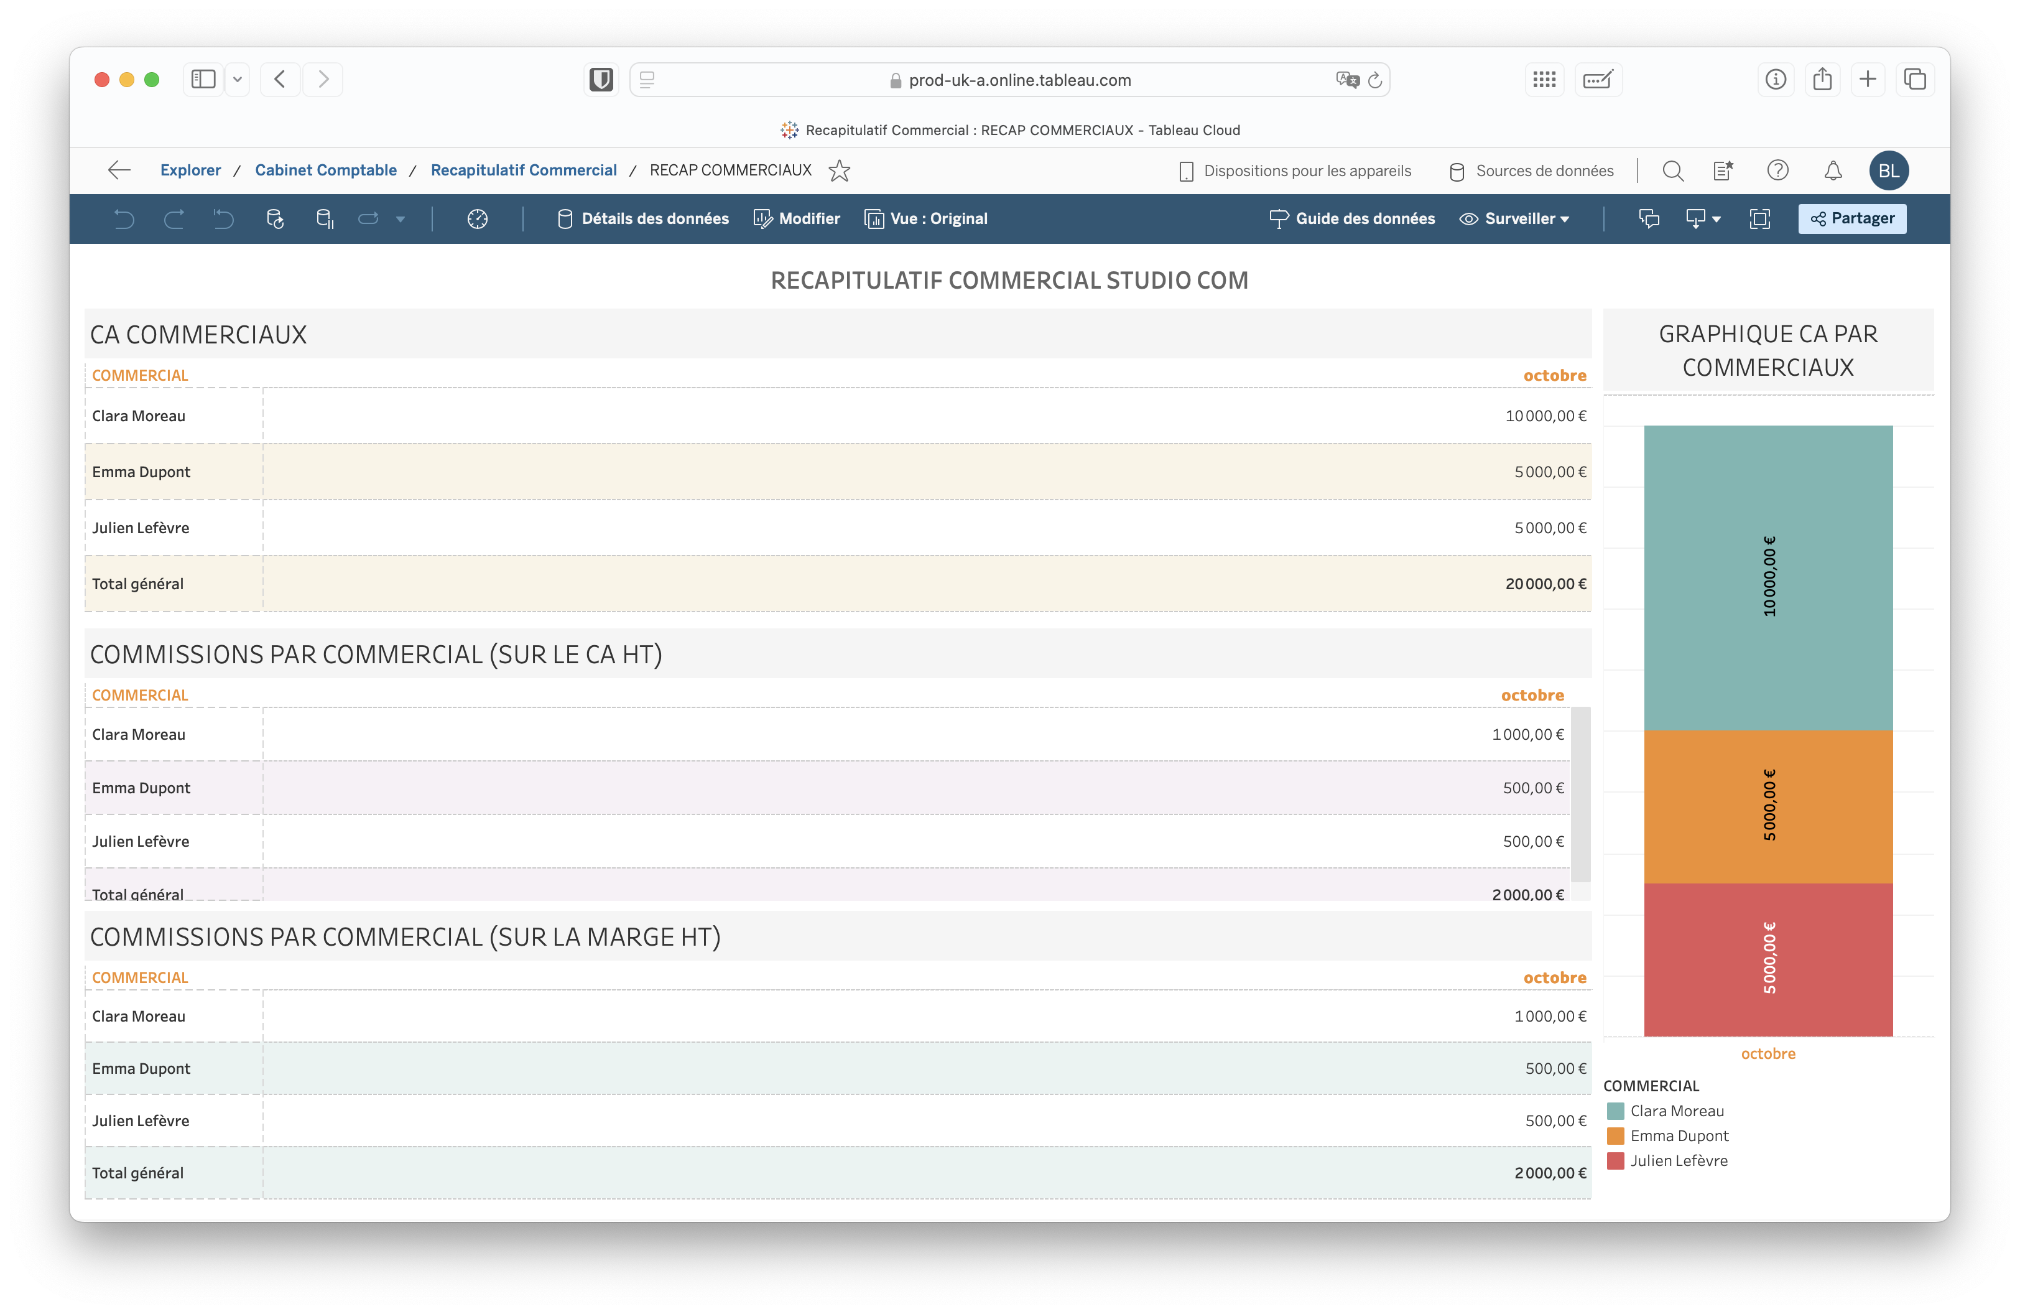This screenshot has width=2020, height=1314.
Task: Click the red 5 000,00 € bar segment
Action: 1768,960
